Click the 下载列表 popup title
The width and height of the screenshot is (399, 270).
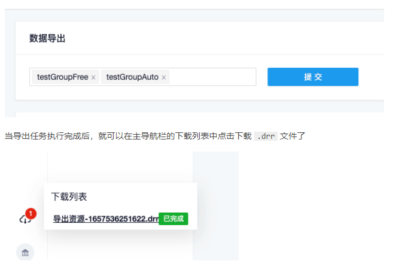click(x=69, y=196)
